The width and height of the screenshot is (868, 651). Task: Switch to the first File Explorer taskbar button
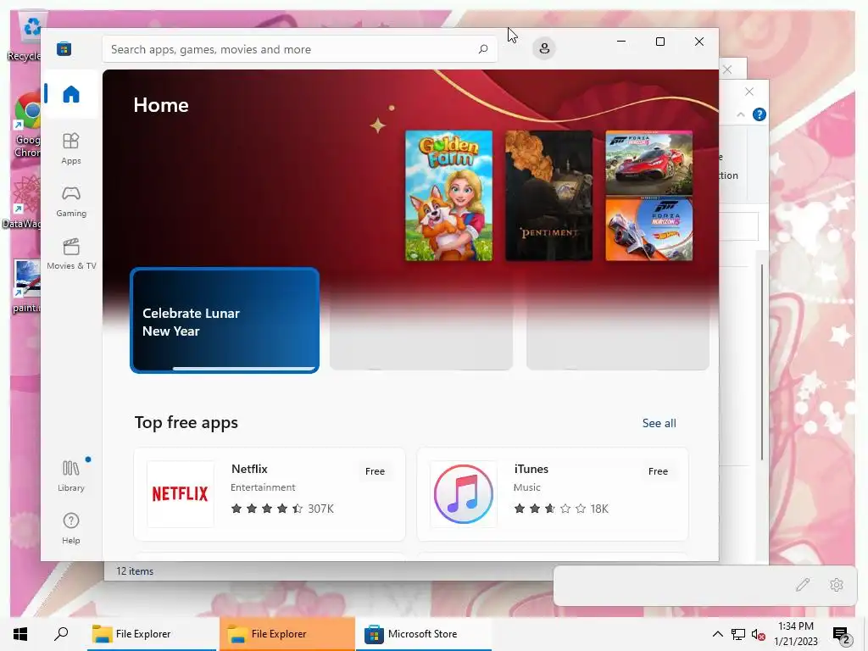[x=152, y=634]
